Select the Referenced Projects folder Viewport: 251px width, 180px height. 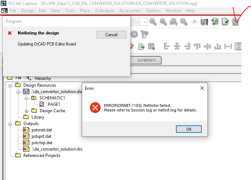click(42, 156)
